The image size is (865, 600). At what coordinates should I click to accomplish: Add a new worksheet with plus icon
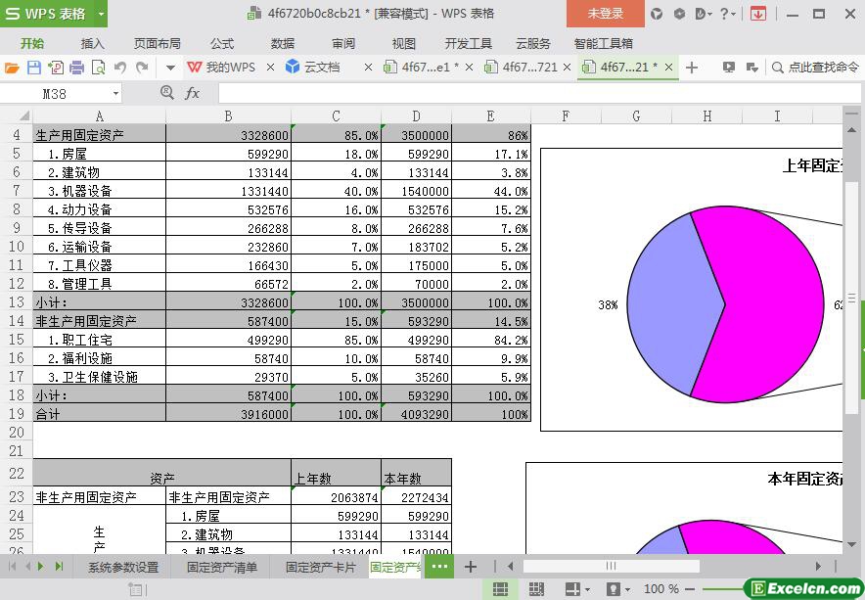[471, 567]
